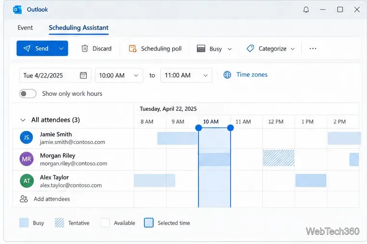Collapse the All attendees (3) group

click(23, 120)
